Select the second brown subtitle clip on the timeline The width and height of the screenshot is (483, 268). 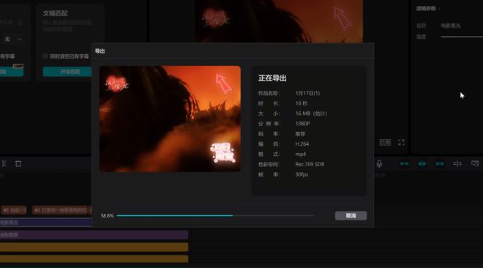click(60, 210)
